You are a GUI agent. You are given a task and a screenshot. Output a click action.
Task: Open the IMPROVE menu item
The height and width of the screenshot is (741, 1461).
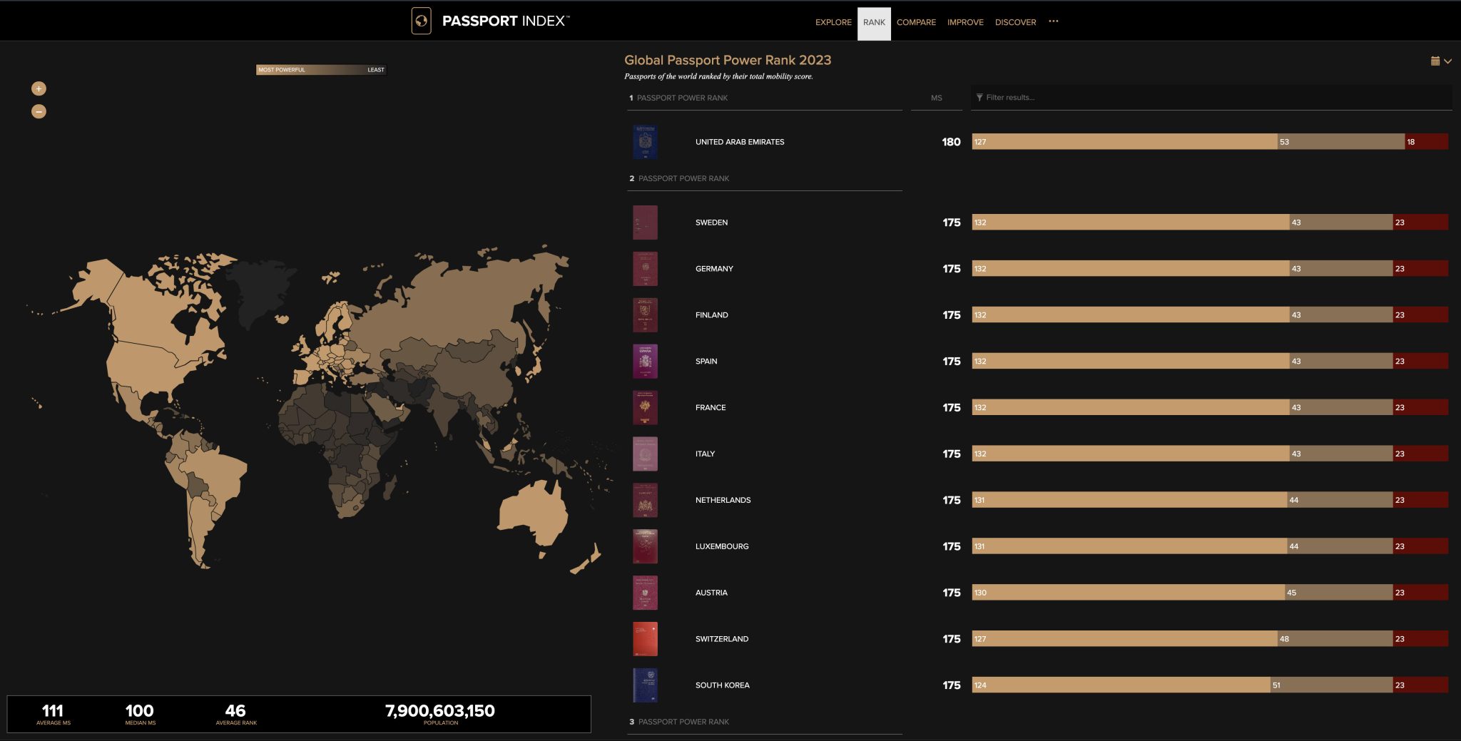(x=965, y=22)
